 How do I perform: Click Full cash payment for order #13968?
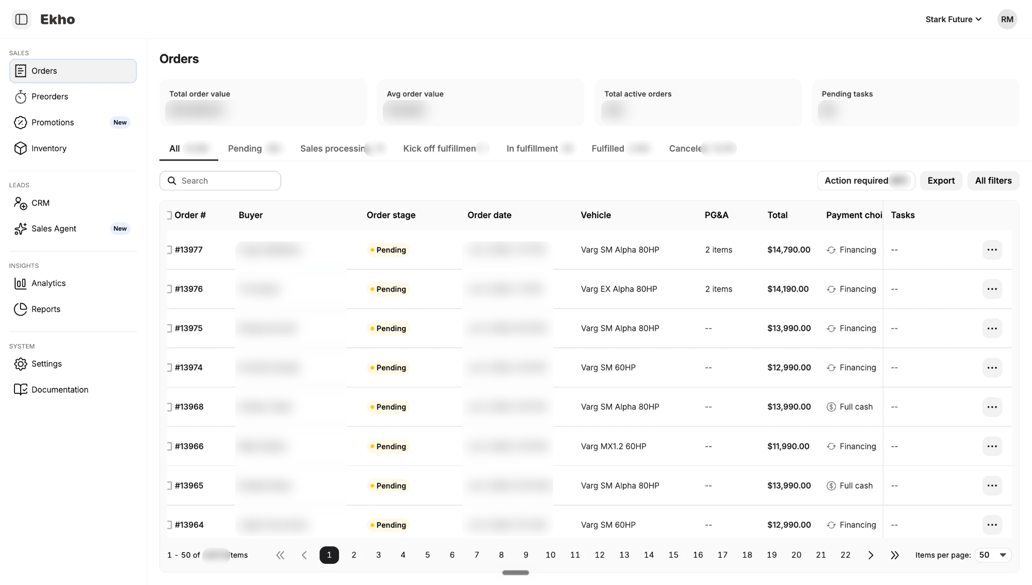[850, 407]
